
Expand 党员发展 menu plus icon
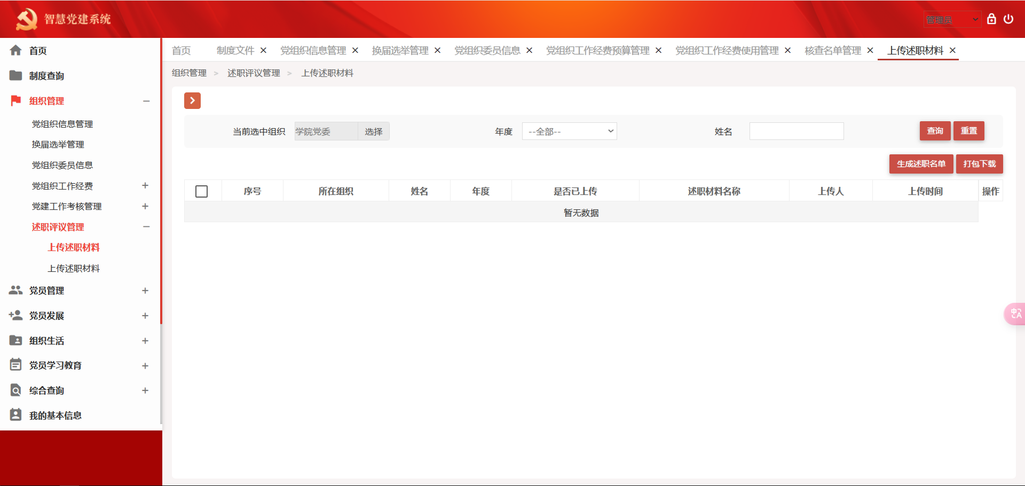145,316
